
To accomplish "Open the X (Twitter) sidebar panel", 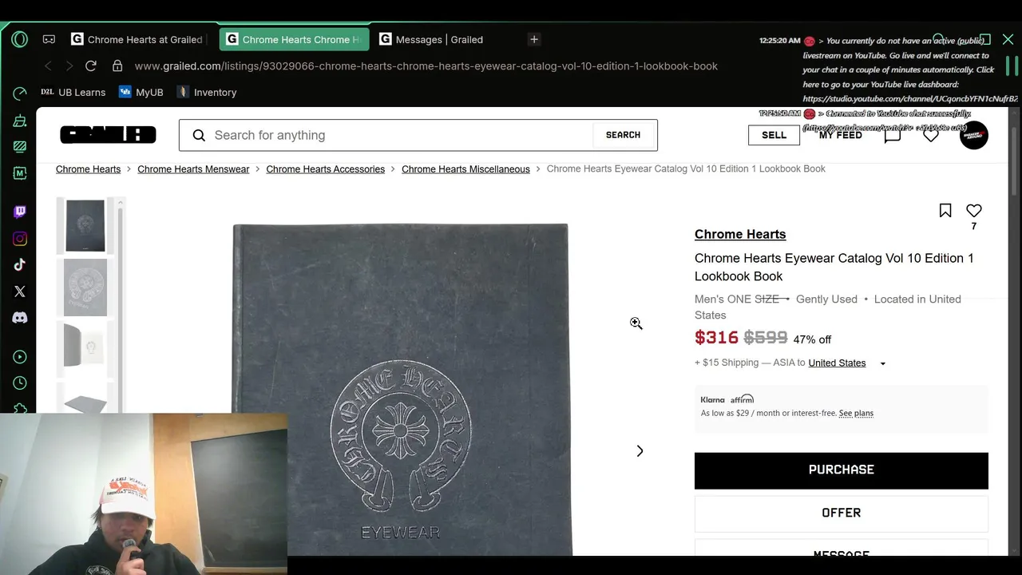I will coord(20,291).
